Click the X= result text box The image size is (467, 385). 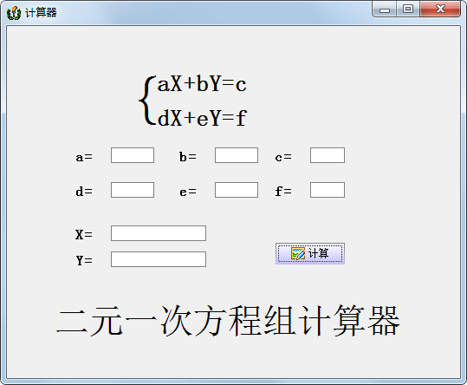pyautogui.click(x=159, y=233)
